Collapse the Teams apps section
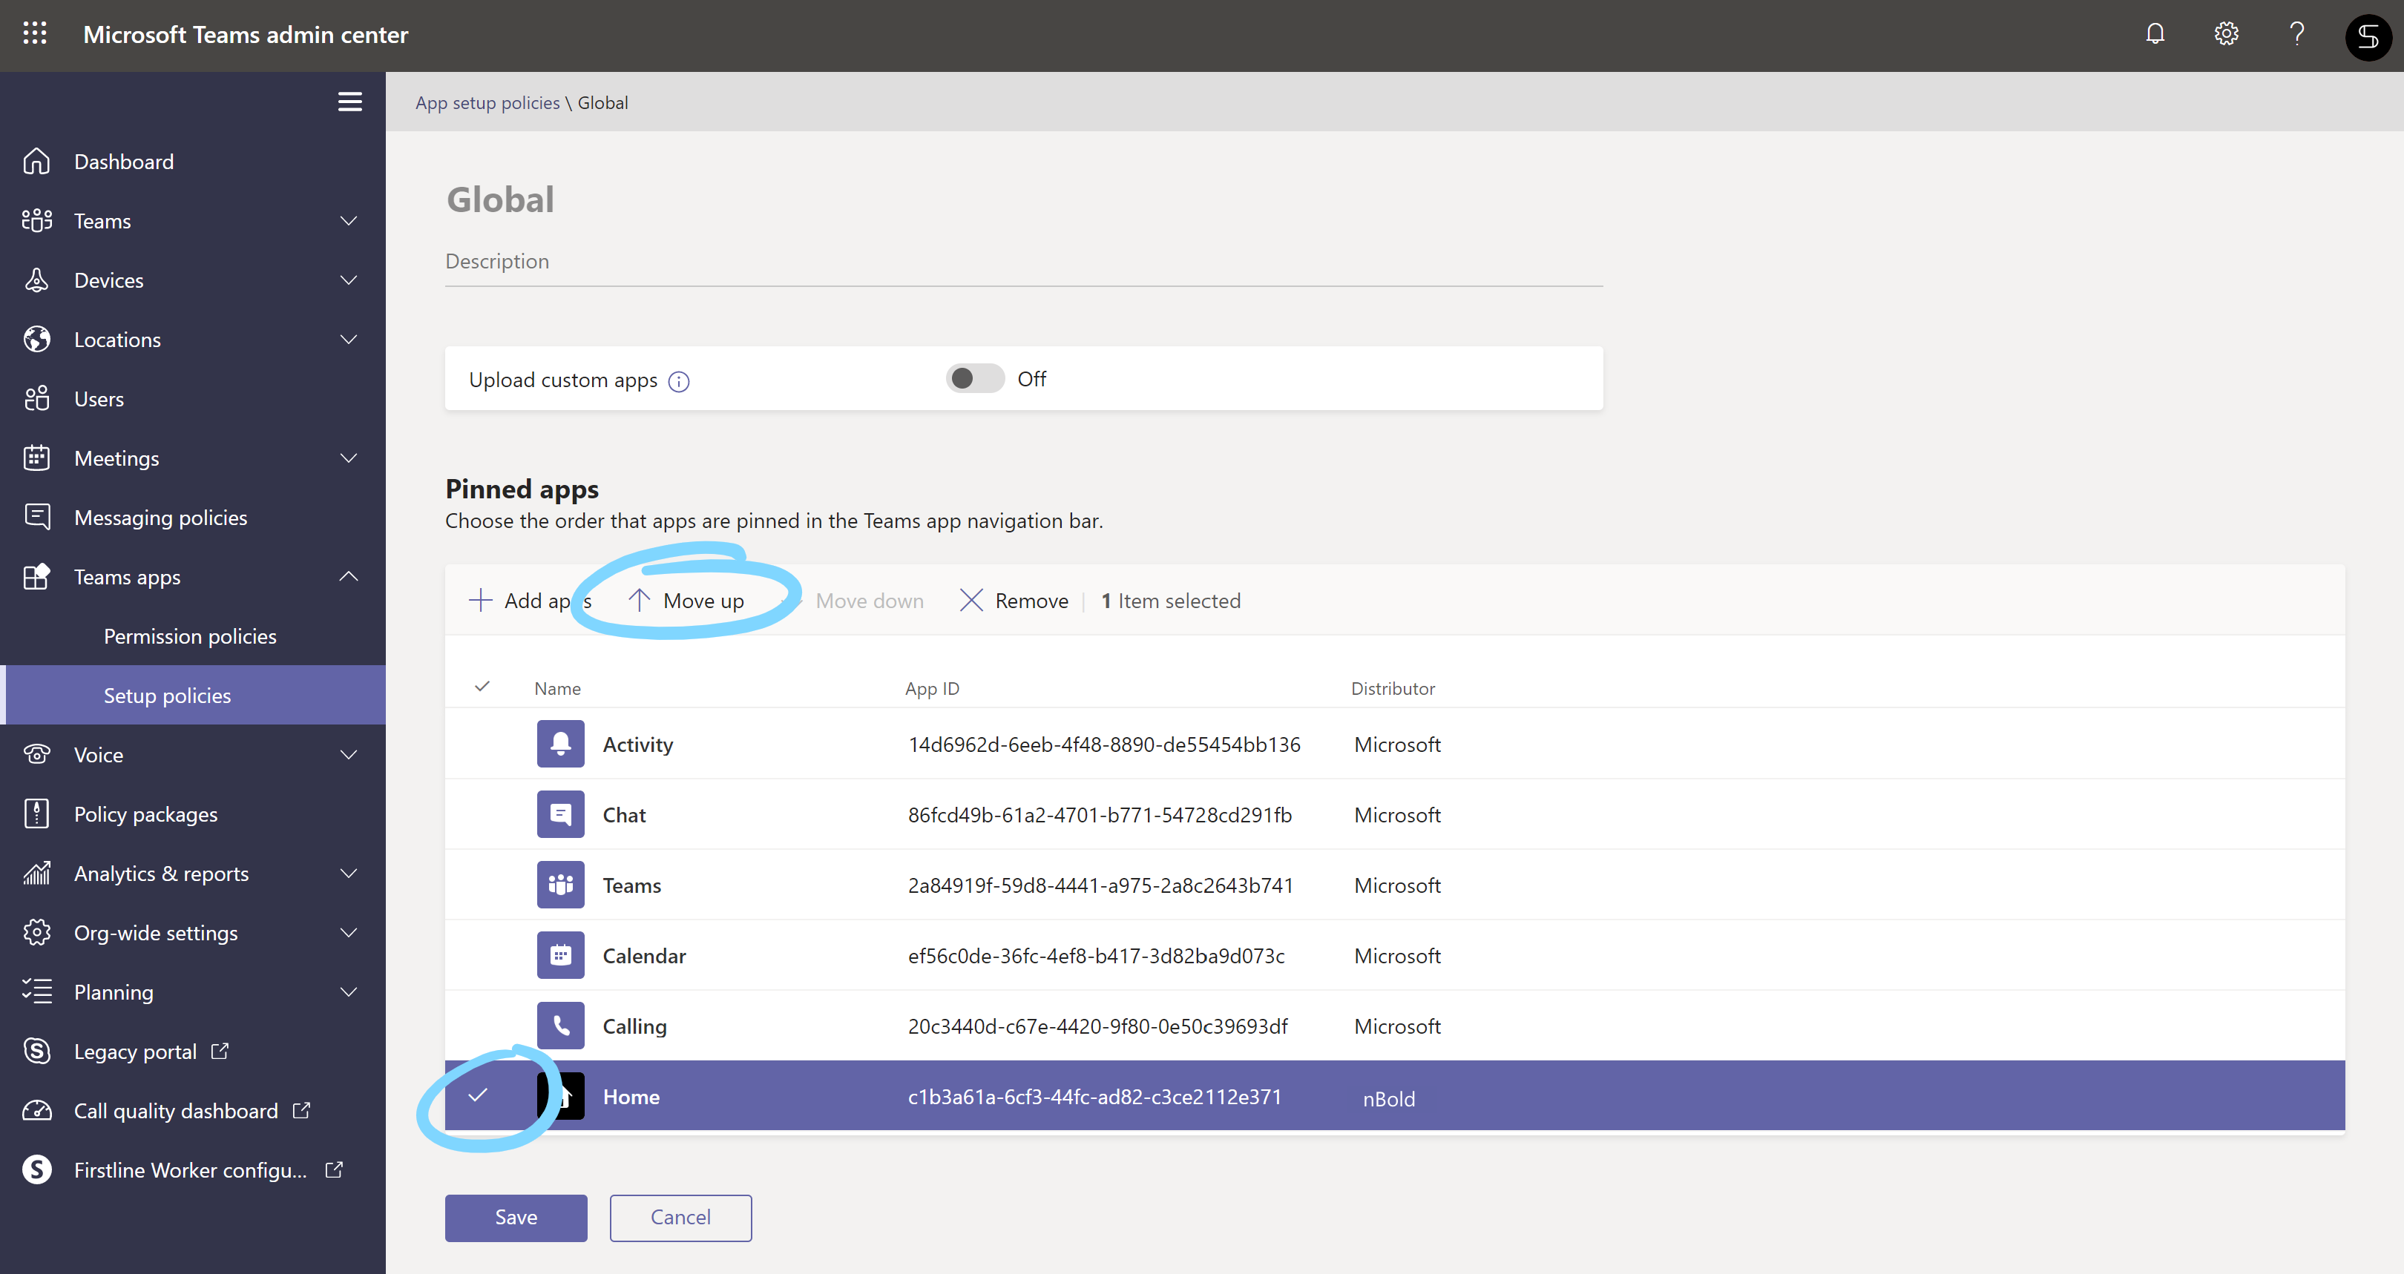The width and height of the screenshot is (2404, 1274). coord(349,576)
